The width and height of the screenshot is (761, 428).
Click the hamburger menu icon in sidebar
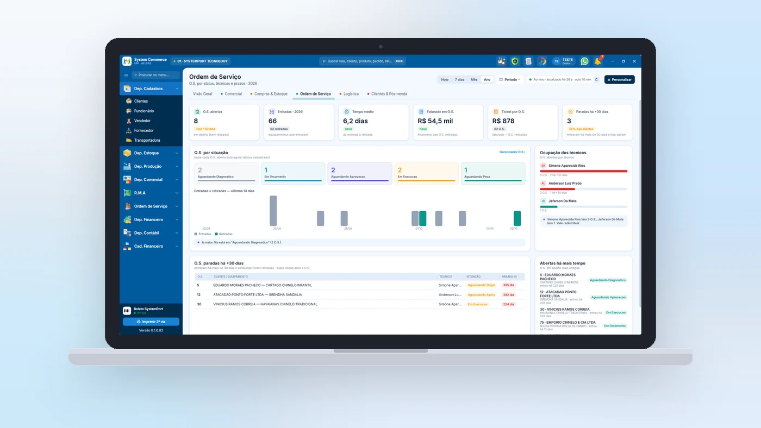(126, 75)
